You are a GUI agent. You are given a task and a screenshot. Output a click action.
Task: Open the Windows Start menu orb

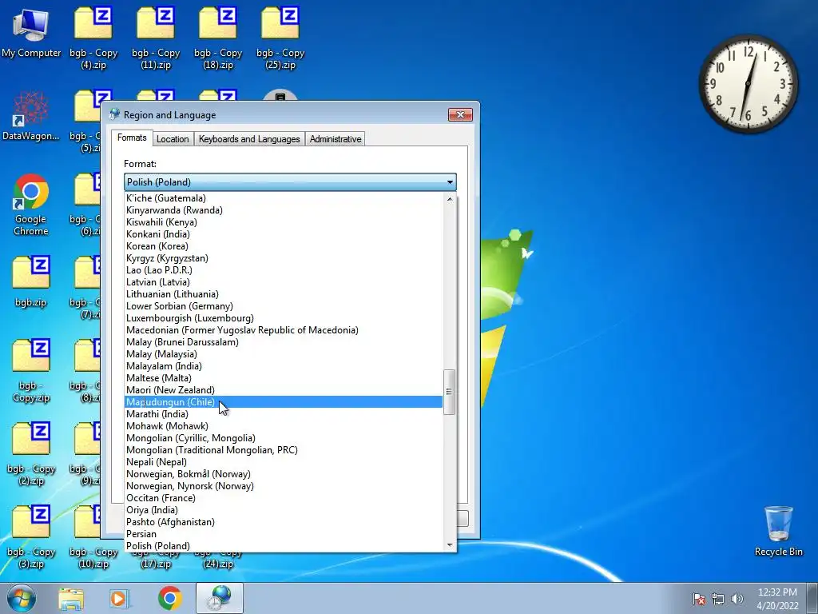coord(22,598)
